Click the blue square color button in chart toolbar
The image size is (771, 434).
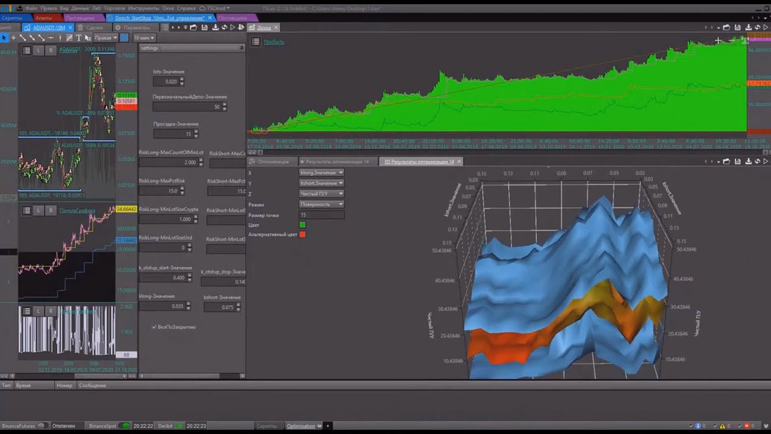click(x=124, y=38)
